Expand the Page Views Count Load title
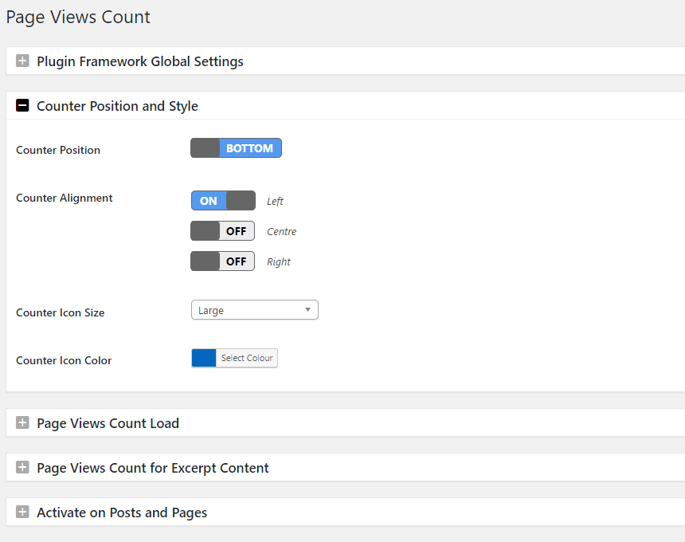Image resolution: width=685 pixels, height=542 pixels. point(108,423)
